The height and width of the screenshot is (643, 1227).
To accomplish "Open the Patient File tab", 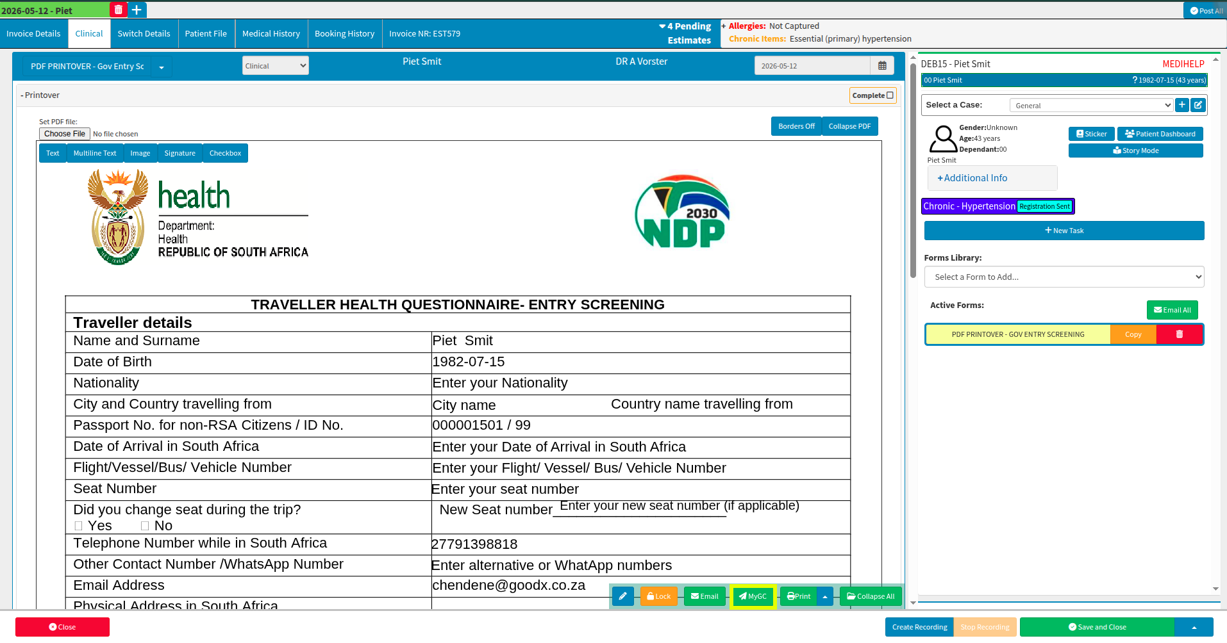I will (206, 33).
